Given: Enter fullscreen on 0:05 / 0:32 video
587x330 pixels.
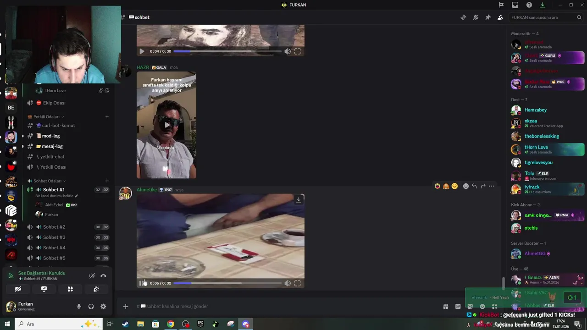Looking at the screenshot, I should click(298, 283).
